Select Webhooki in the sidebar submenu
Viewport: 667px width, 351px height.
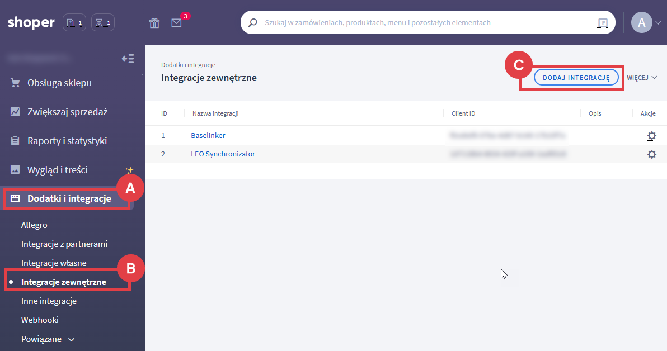coord(40,320)
